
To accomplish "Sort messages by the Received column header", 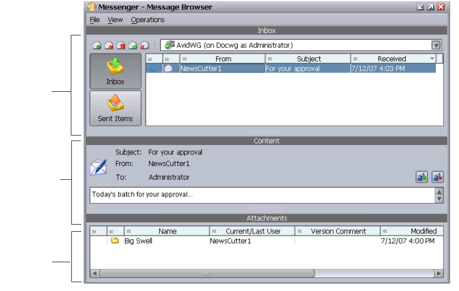I will point(393,59).
